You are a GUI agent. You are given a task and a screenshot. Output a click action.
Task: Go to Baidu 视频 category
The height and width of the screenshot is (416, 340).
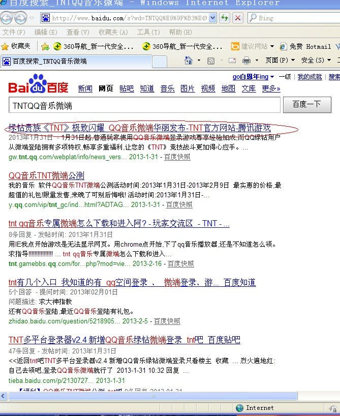[208, 88]
